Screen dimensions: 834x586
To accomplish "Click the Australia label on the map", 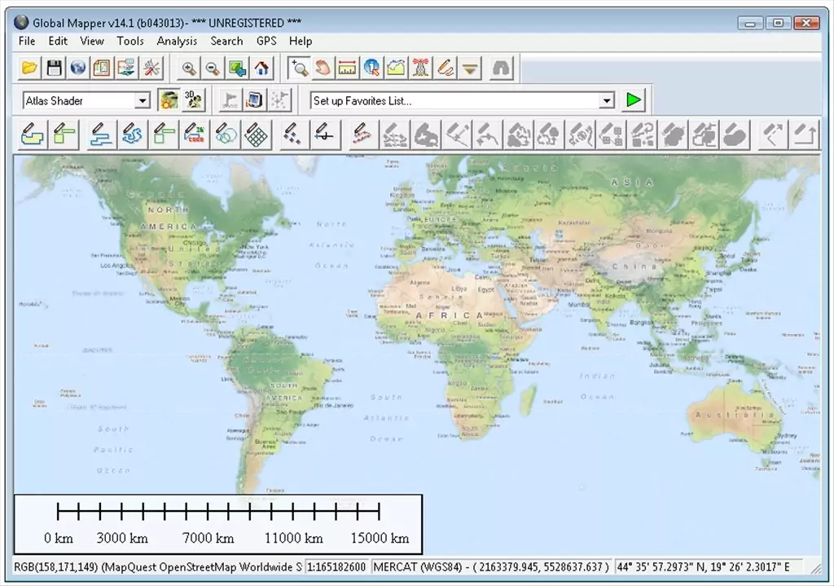I will coord(735,415).
